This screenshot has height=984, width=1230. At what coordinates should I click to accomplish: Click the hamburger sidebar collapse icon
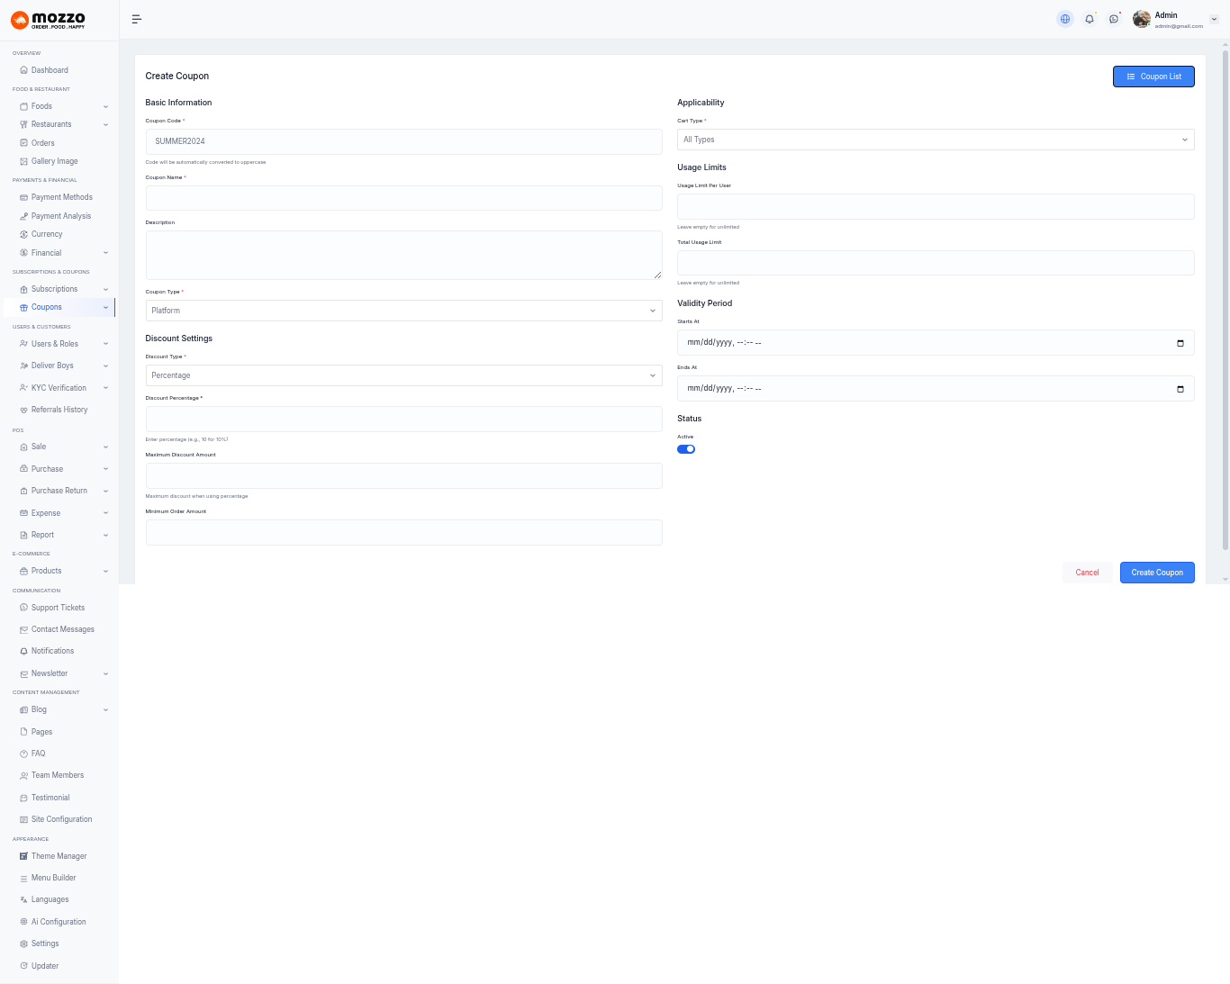[137, 19]
